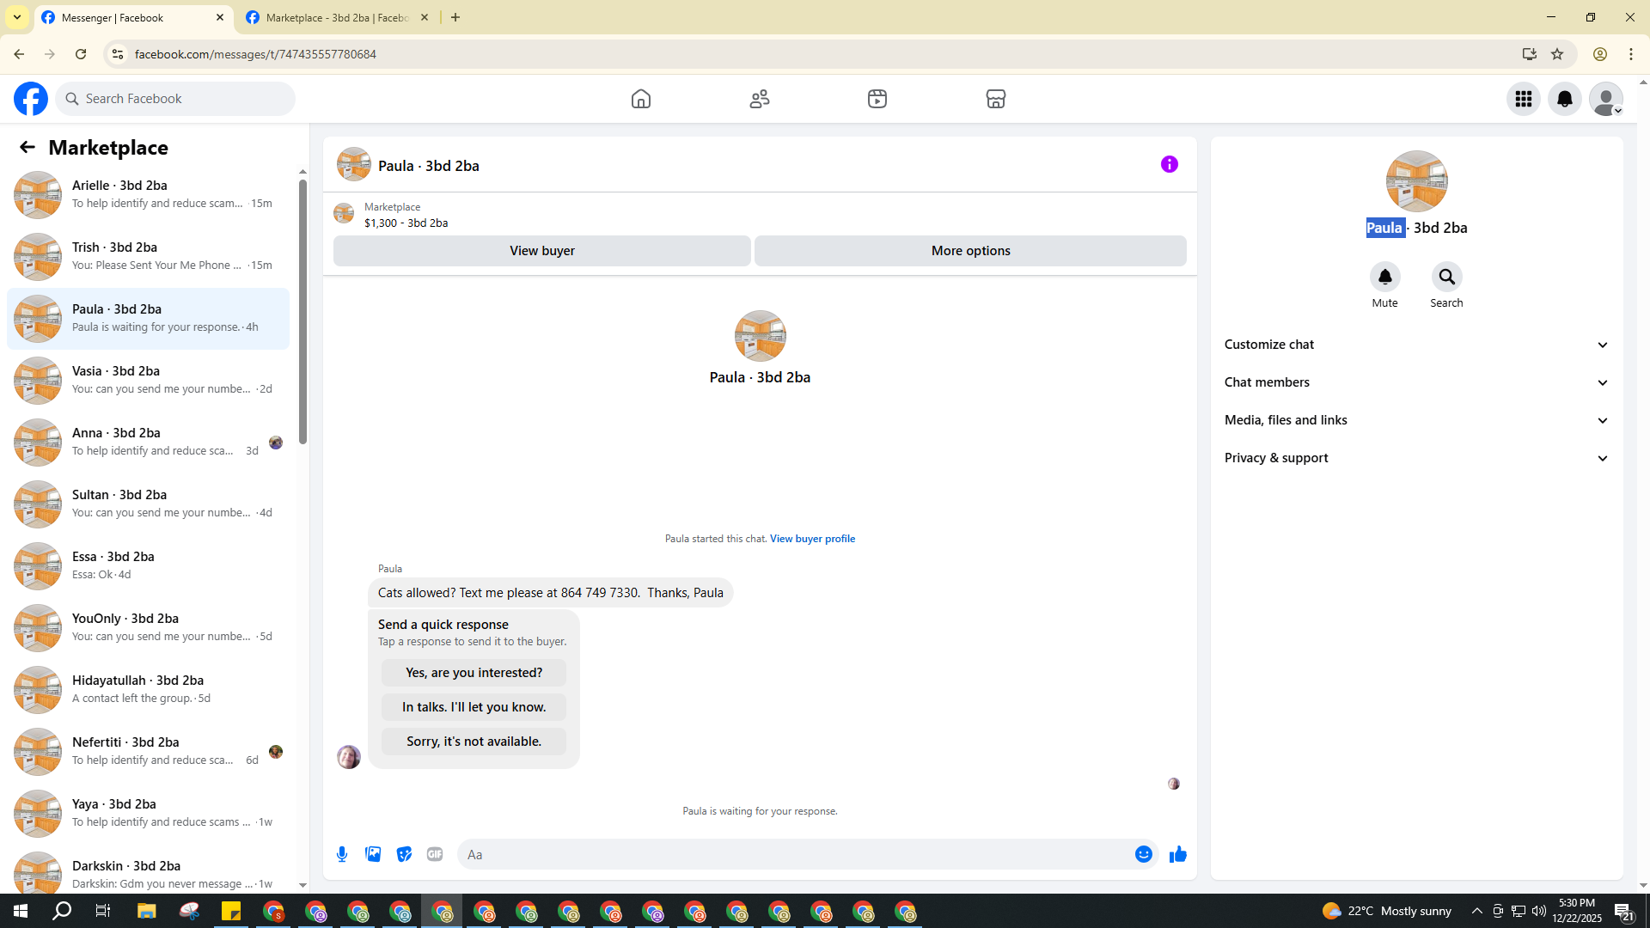Screen dimensions: 1650x928
Task: Expand the Chat members section
Action: coord(1416,382)
